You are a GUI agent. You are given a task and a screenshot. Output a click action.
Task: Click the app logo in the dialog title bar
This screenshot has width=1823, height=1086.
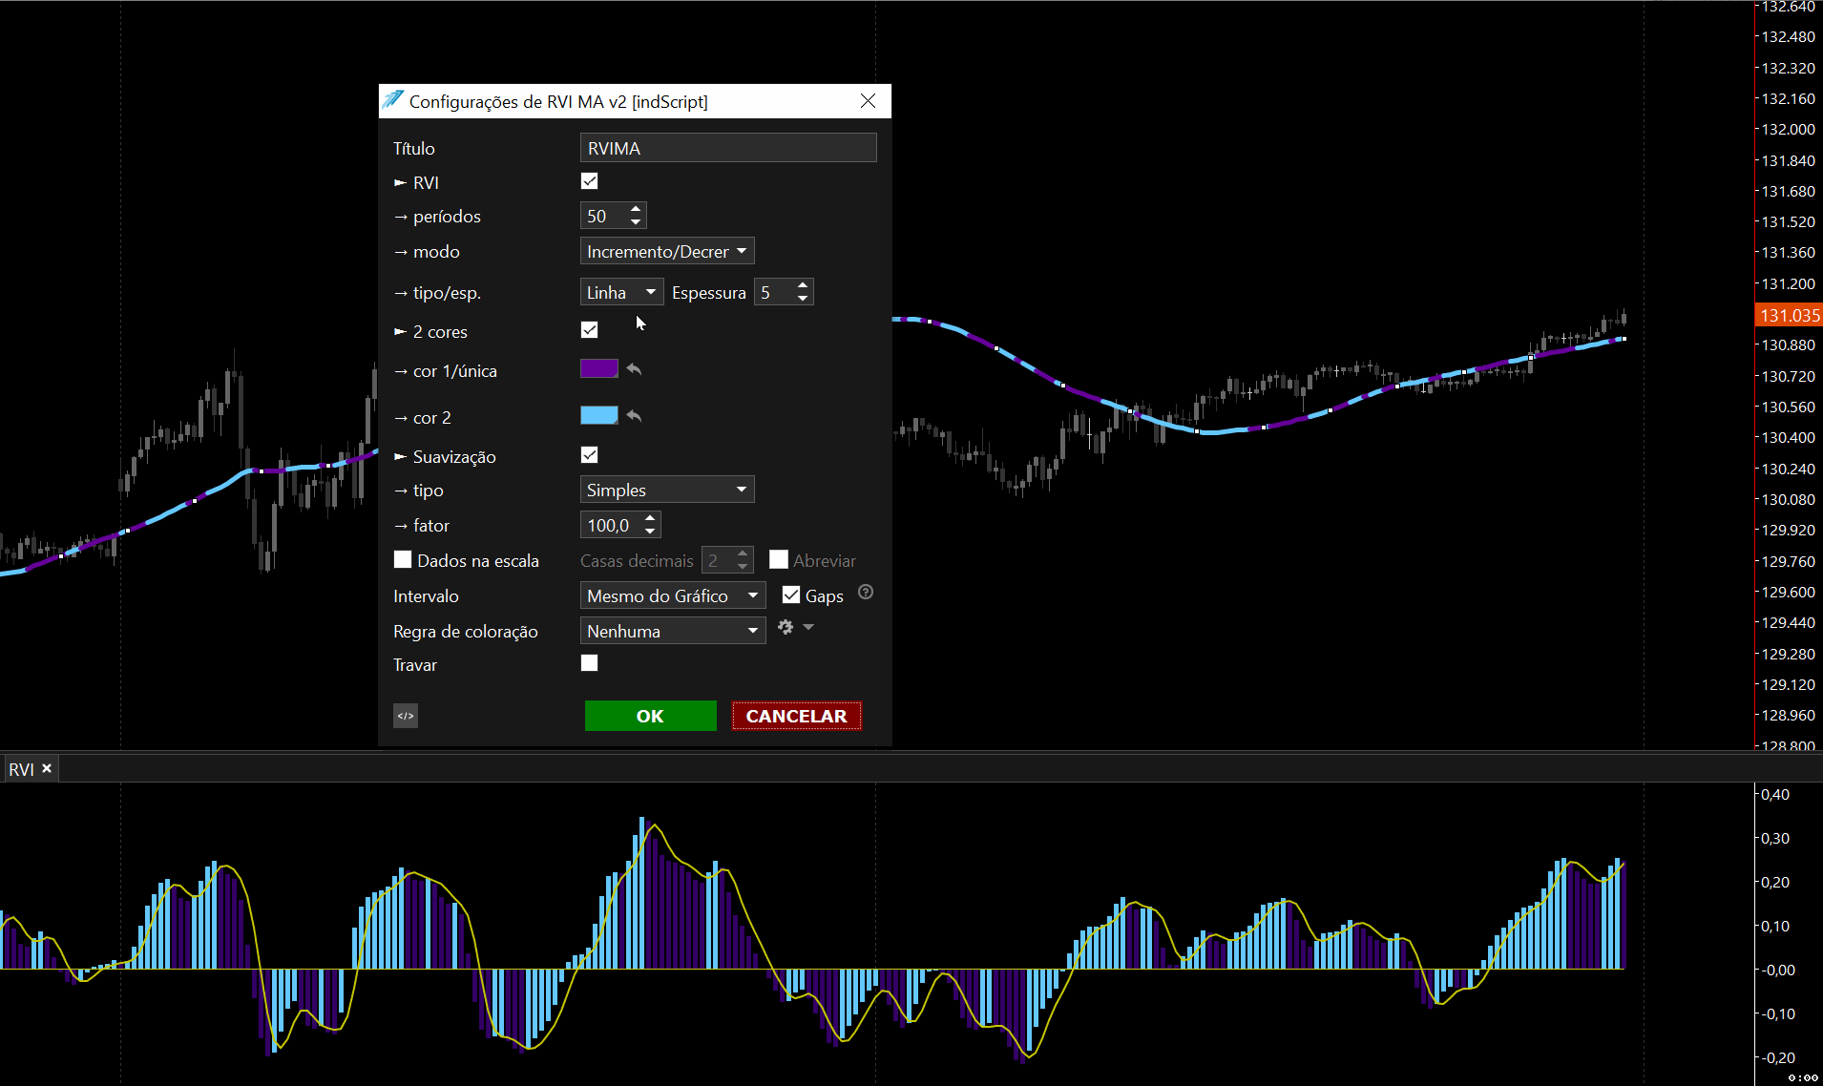(x=392, y=100)
